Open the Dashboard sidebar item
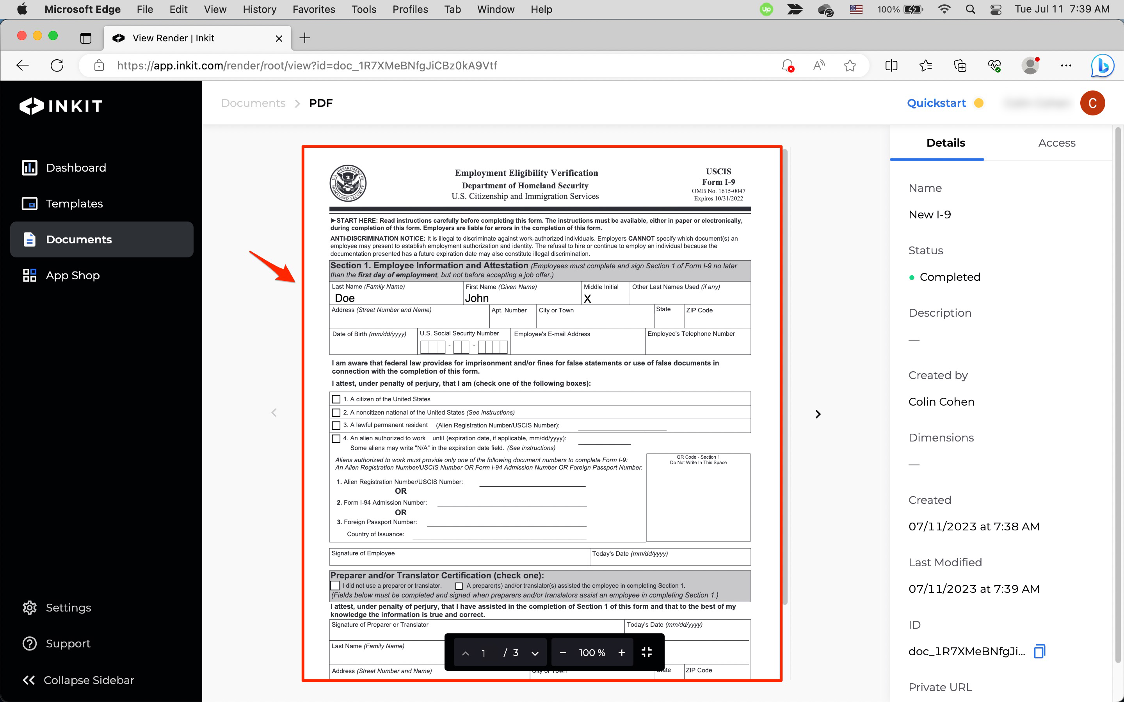This screenshot has width=1124, height=702. pyautogui.click(x=76, y=168)
